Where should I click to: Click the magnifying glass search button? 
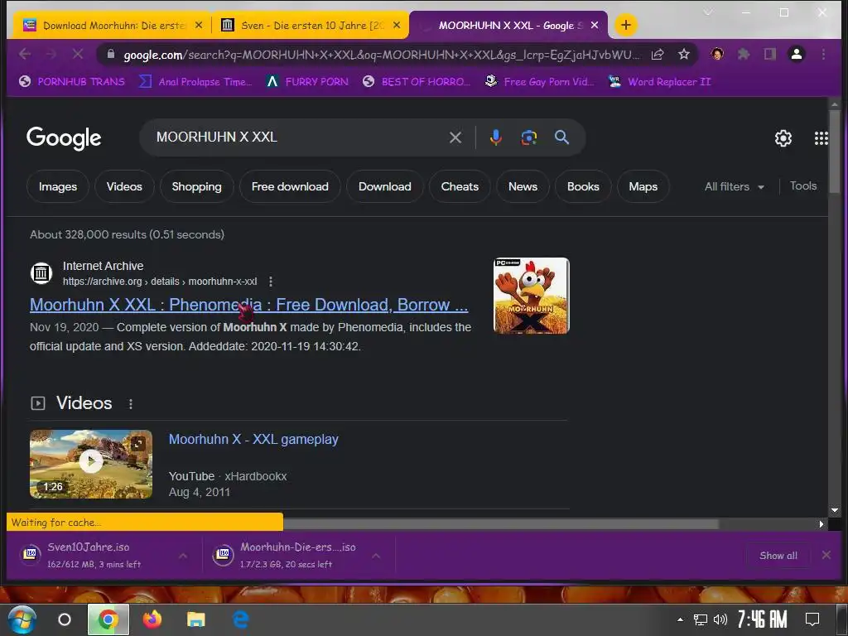point(562,137)
